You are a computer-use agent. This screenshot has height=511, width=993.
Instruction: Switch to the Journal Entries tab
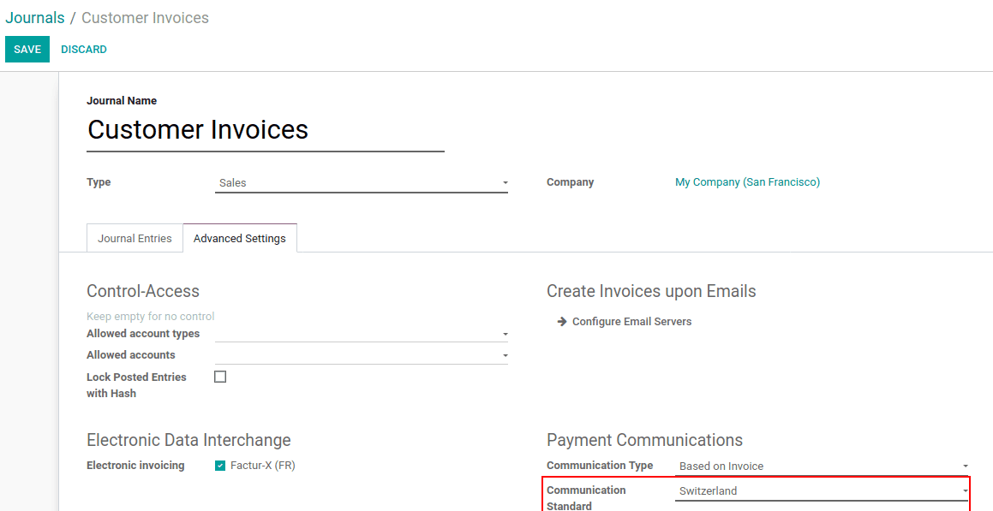coord(135,239)
